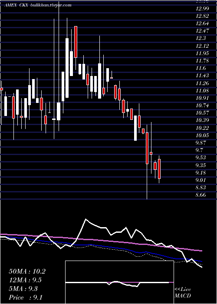Click the 11.08 price axis label
The height and width of the screenshot is (304, 217).
(x=202, y=90)
